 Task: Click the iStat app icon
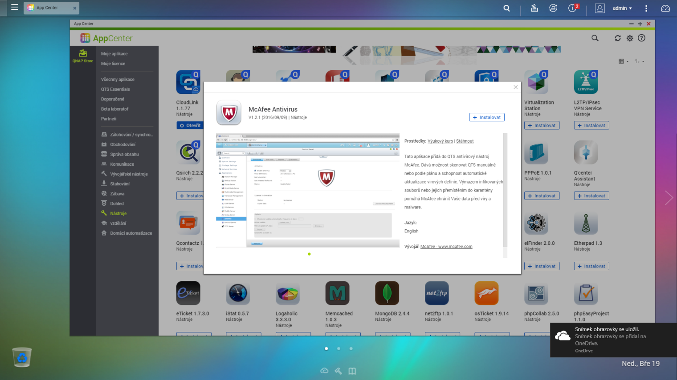[238, 293]
